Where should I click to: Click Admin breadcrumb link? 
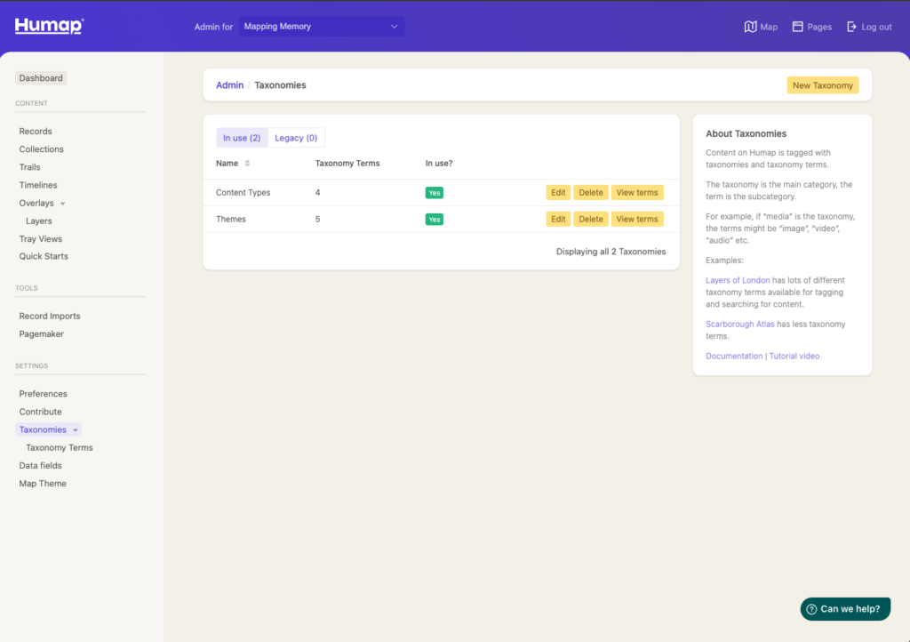point(229,85)
